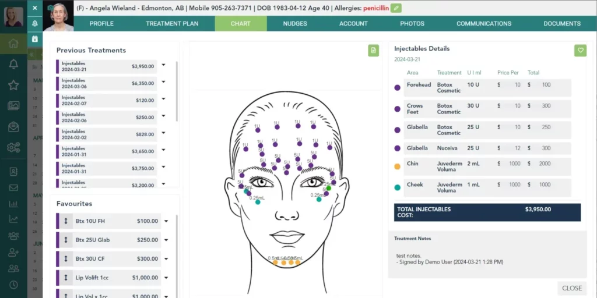Open the dropdown for Btx 25U Glab favourite
Viewport: 597px width, 298px height.
point(166,240)
